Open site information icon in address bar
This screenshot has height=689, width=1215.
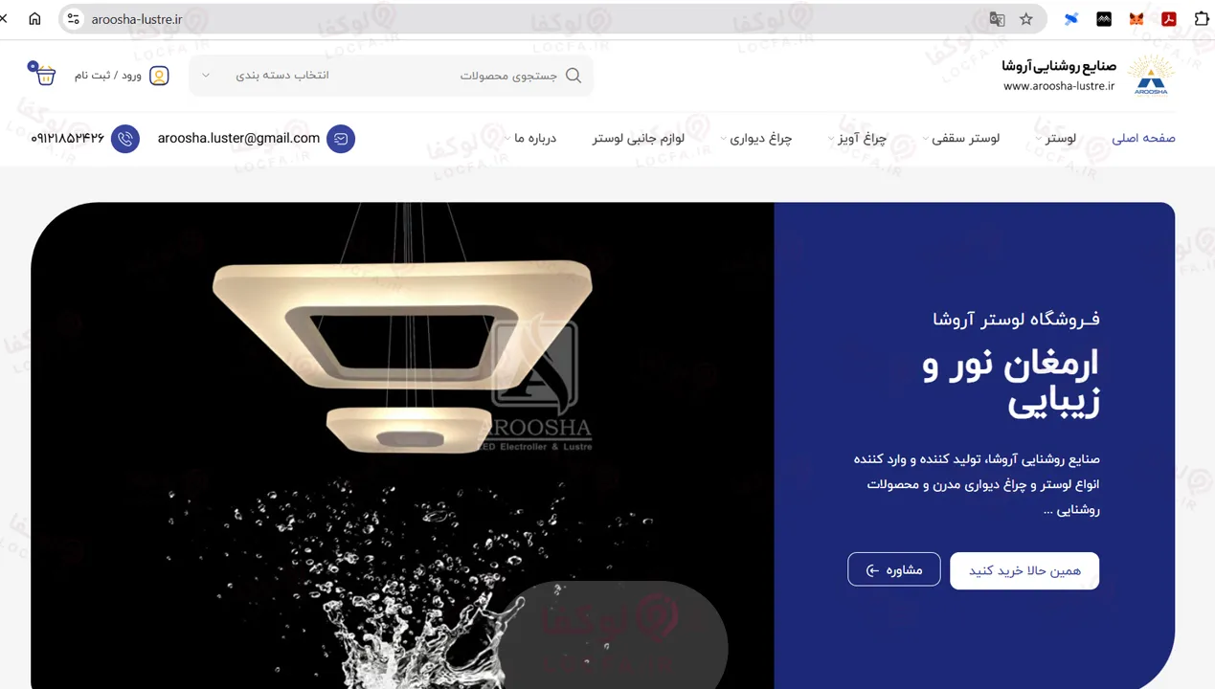[74, 19]
